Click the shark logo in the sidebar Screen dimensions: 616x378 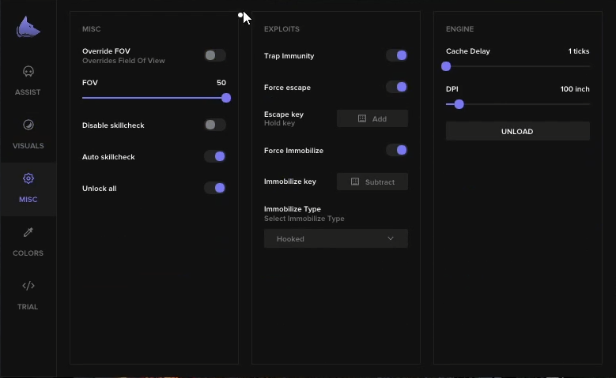click(28, 28)
